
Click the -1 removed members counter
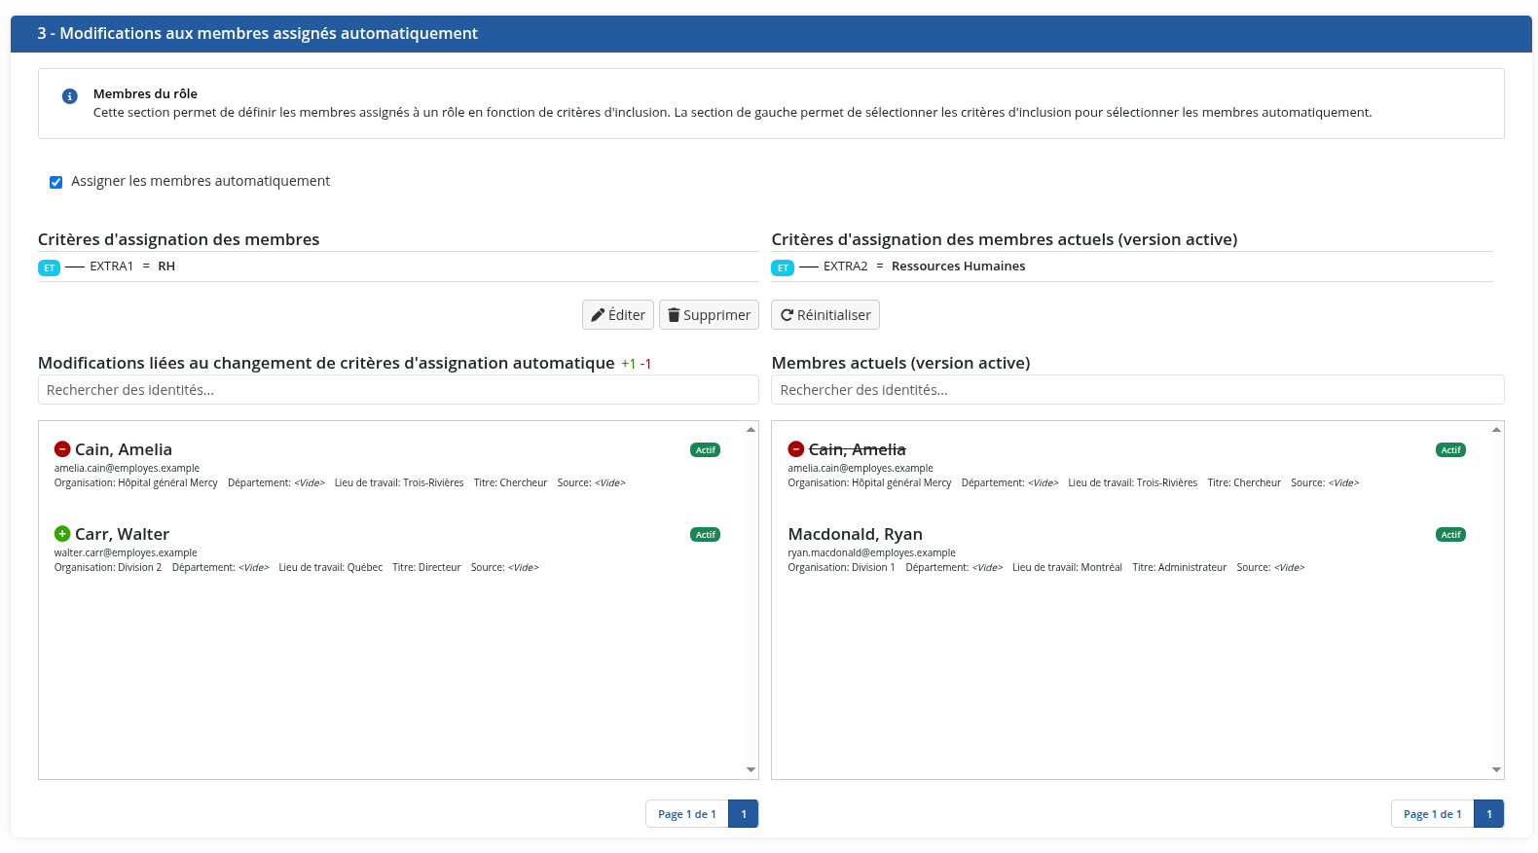click(645, 364)
